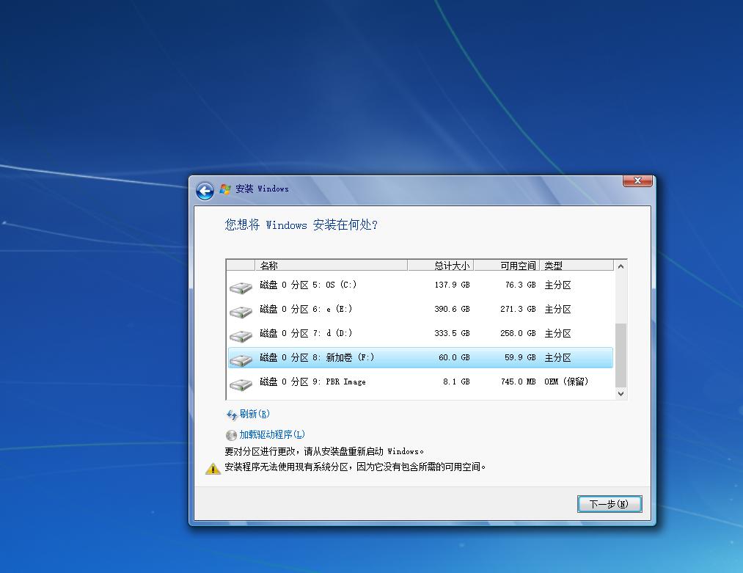Open the 加载驱动程序(L) load driver link

(272, 434)
